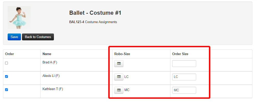Uncheck Order box for Kathleen T
257x102 pixels.
(7, 90)
